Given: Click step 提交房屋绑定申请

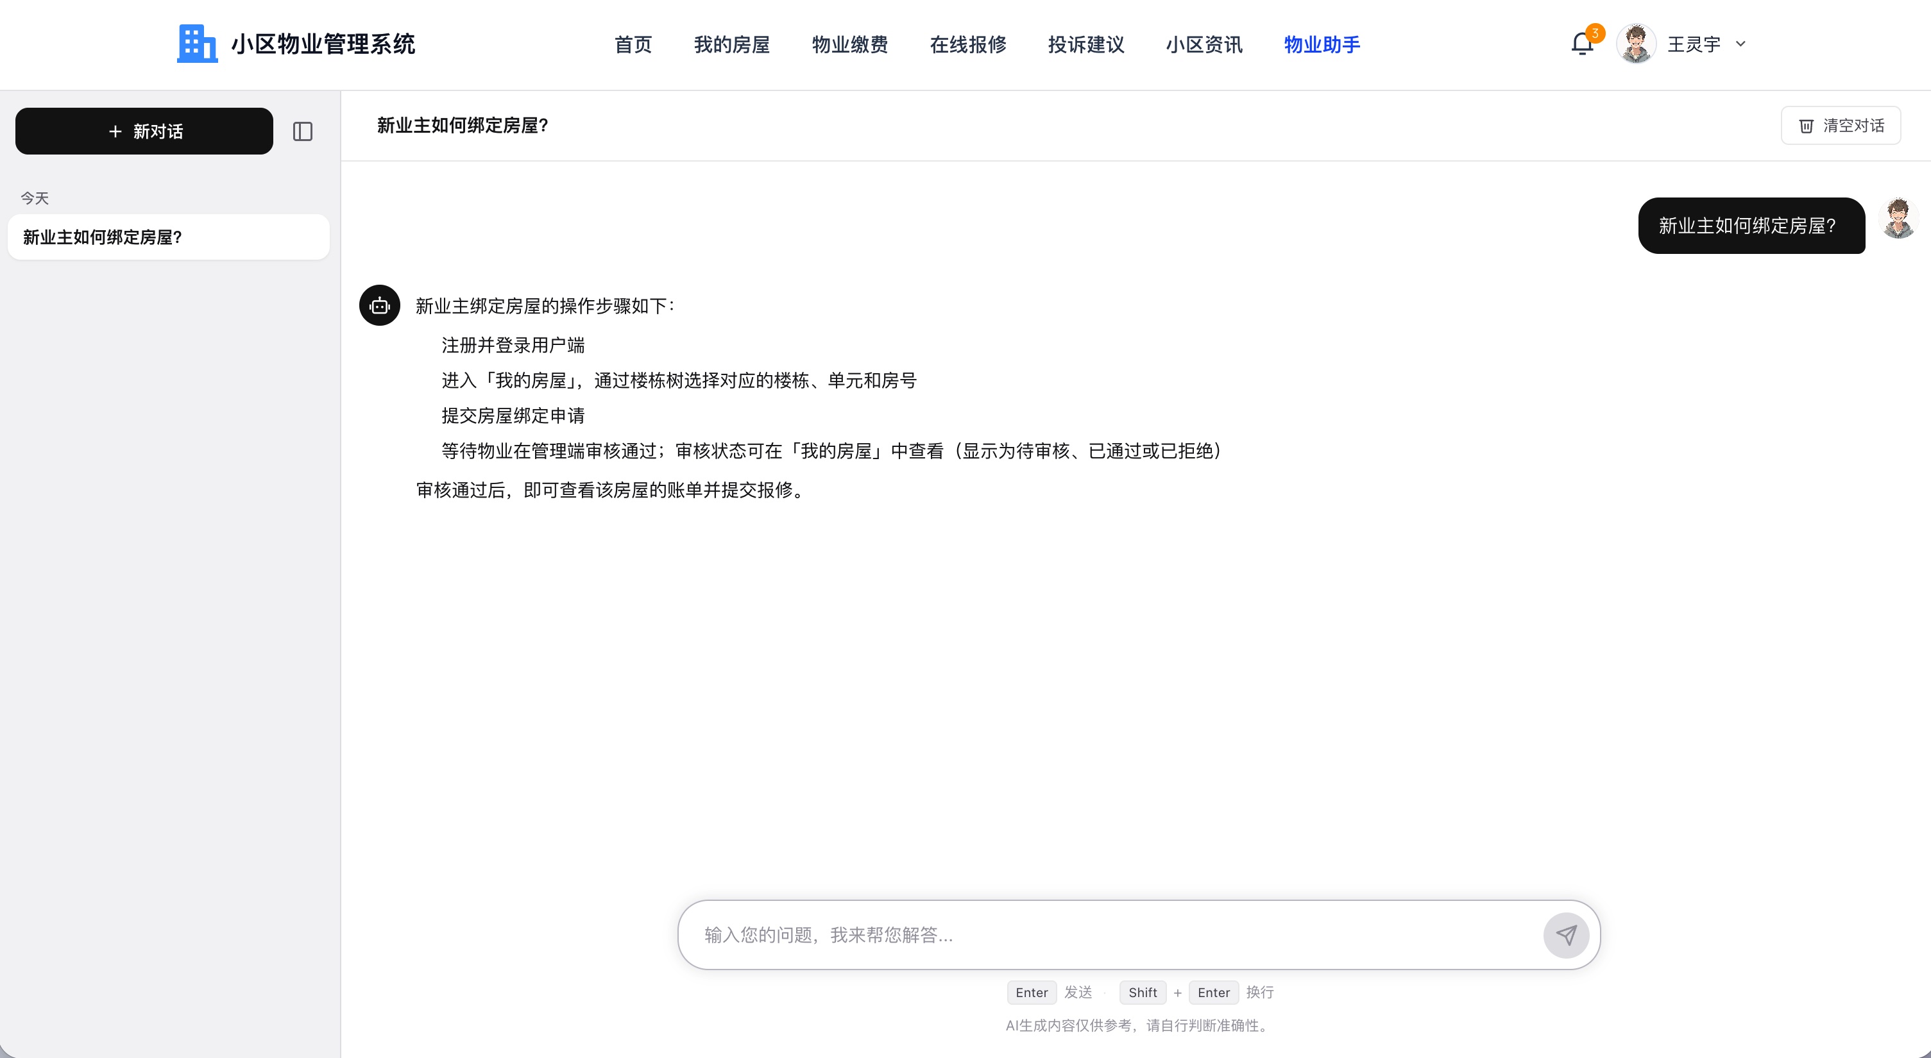Looking at the screenshot, I should tap(513, 415).
